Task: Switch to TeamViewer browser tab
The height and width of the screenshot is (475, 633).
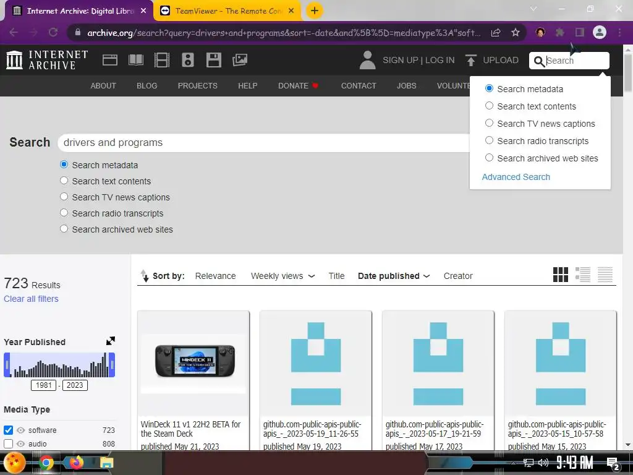Action: [227, 11]
